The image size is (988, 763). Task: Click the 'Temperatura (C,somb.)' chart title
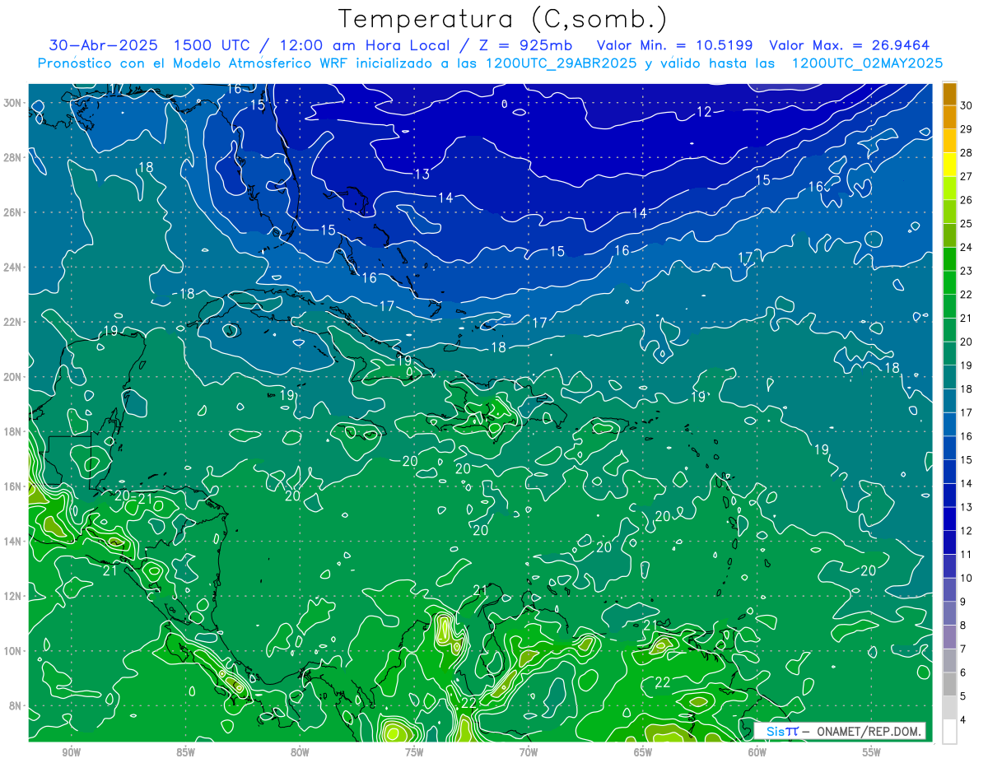pyautogui.click(x=503, y=20)
